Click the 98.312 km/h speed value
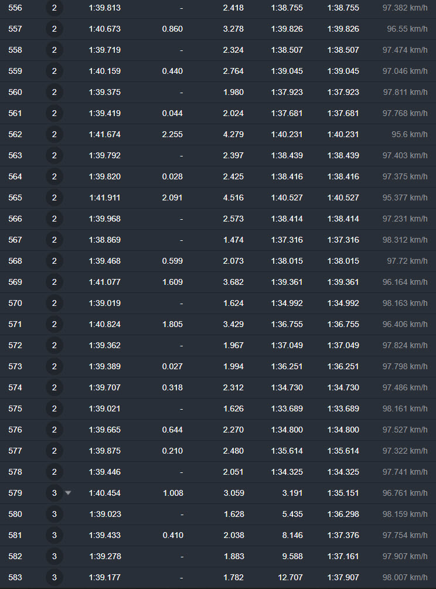Image resolution: width=436 pixels, height=589 pixels. coord(405,240)
